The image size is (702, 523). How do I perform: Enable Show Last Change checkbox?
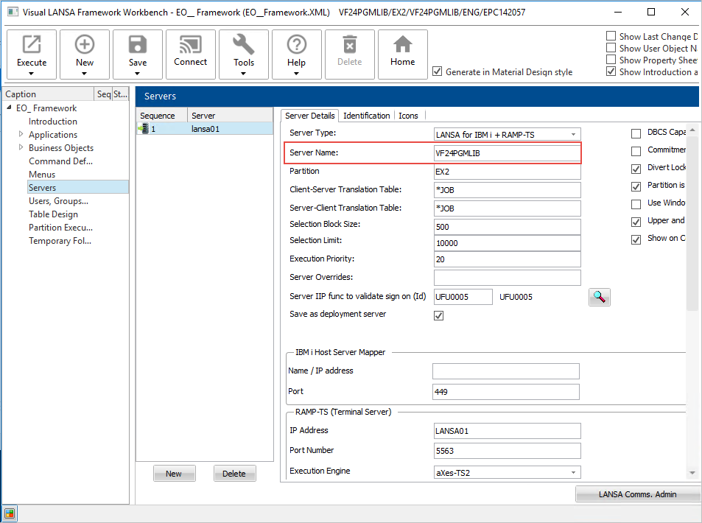[x=611, y=36]
